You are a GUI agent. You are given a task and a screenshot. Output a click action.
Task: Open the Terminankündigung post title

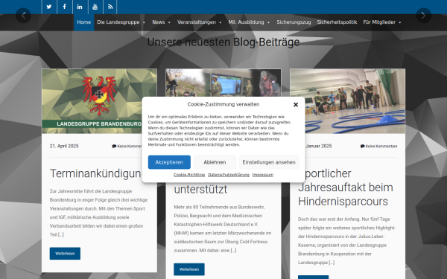tap(96, 173)
